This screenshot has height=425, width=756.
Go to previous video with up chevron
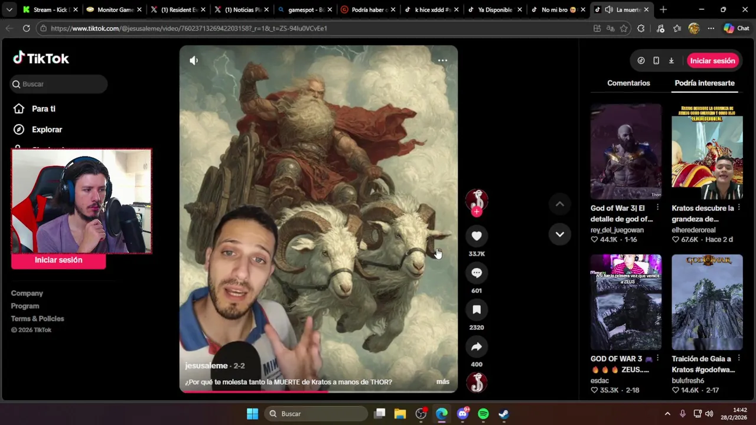pyautogui.click(x=559, y=204)
